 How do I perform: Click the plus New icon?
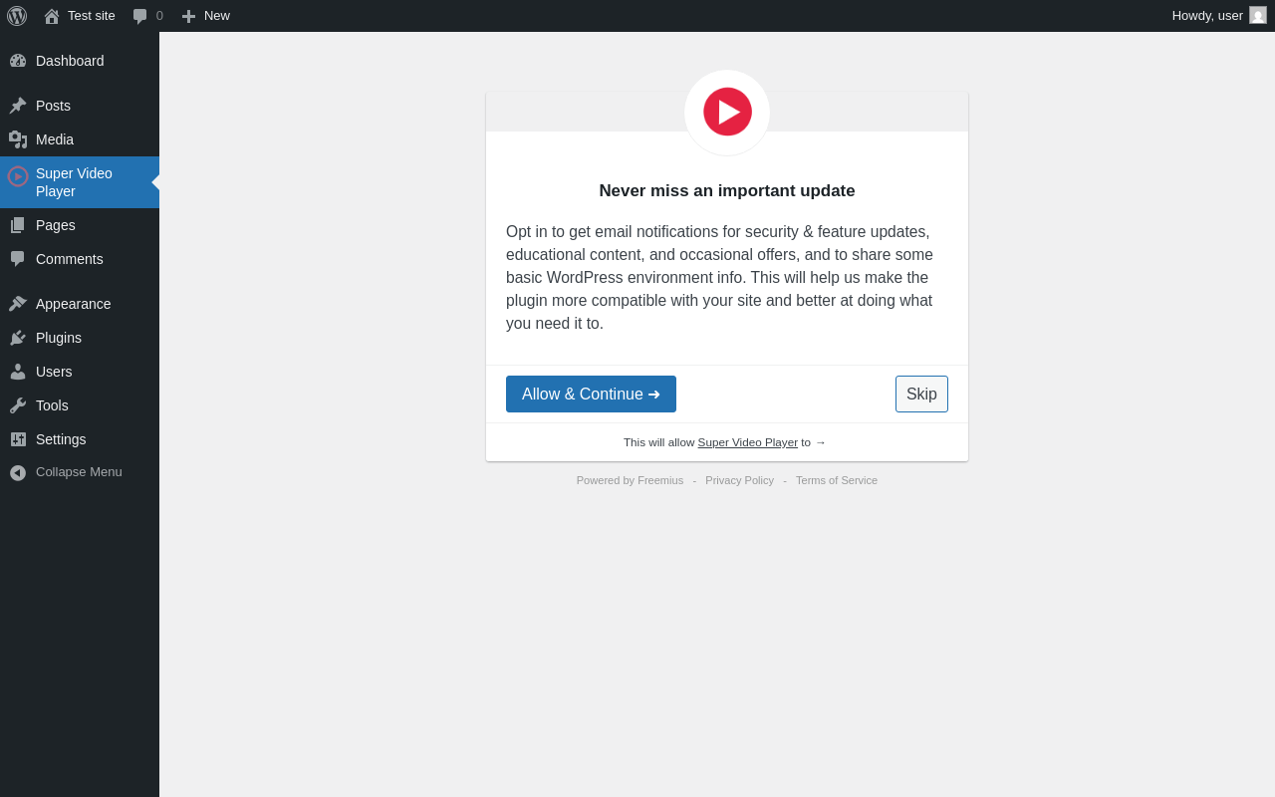pyautogui.click(x=188, y=16)
